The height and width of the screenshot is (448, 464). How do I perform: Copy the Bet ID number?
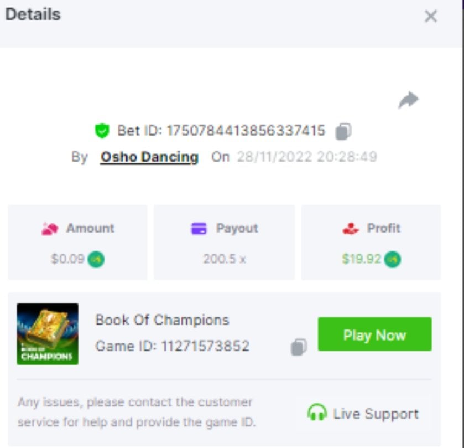pos(343,131)
